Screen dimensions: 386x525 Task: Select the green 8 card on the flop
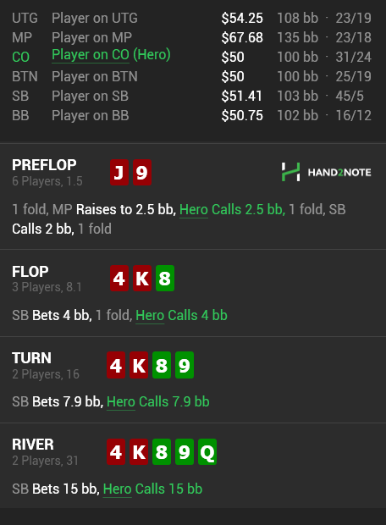pos(165,279)
